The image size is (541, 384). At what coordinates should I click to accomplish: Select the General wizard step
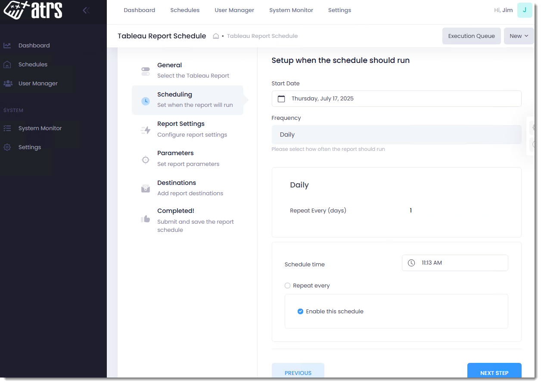coord(187,70)
